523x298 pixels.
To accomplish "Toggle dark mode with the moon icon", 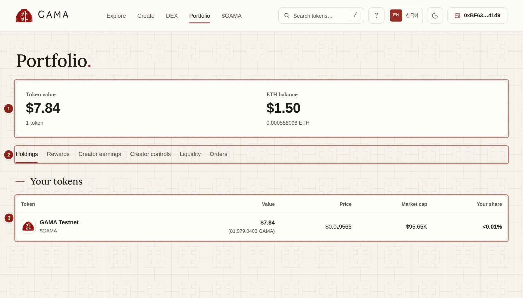I will [435, 16].
